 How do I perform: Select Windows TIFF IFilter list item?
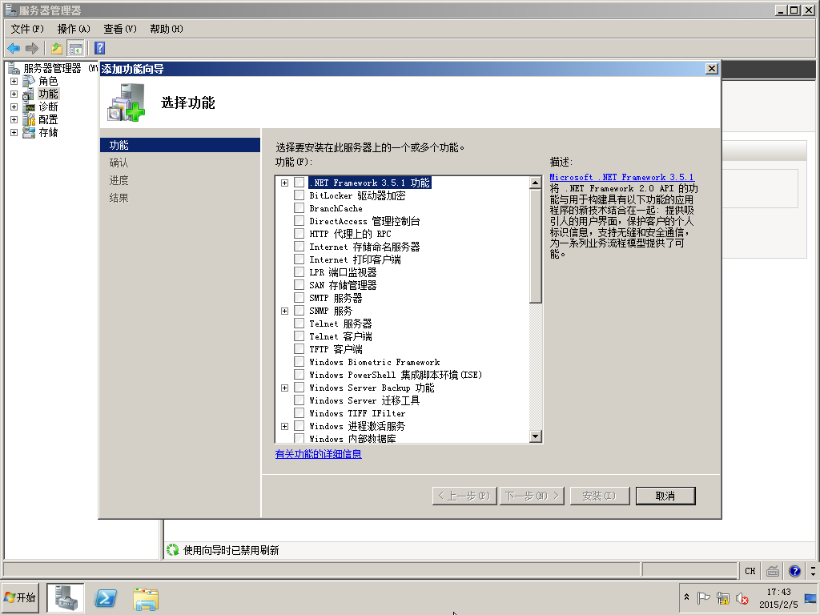point(357,413)
